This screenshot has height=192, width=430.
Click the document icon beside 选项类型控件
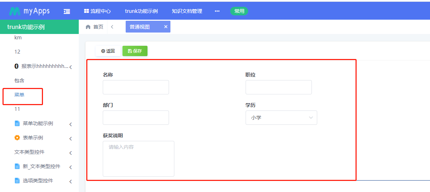tap(17, 181)
